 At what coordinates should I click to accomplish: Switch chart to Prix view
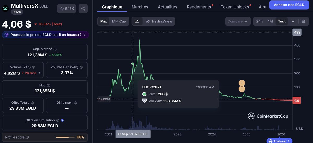pyautogui.click(x=104, y=21)
